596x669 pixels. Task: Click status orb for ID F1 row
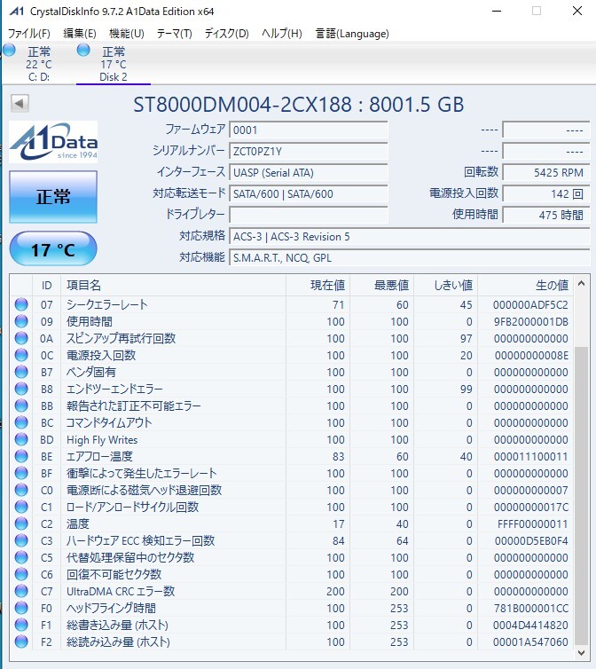pyautogui.click(x=21, y=625)
